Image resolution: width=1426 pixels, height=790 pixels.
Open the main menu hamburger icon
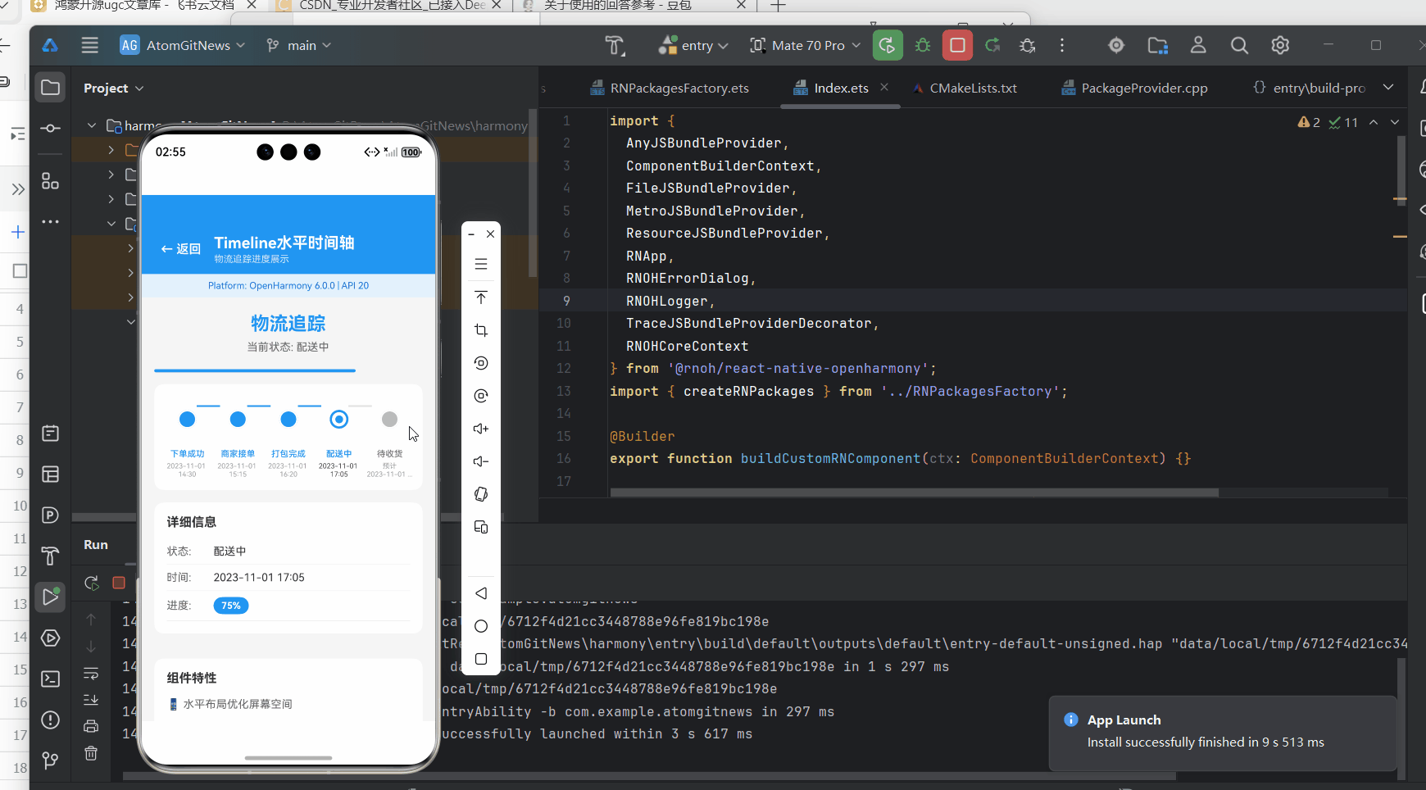pyautogui.click(x=90, y=45)
